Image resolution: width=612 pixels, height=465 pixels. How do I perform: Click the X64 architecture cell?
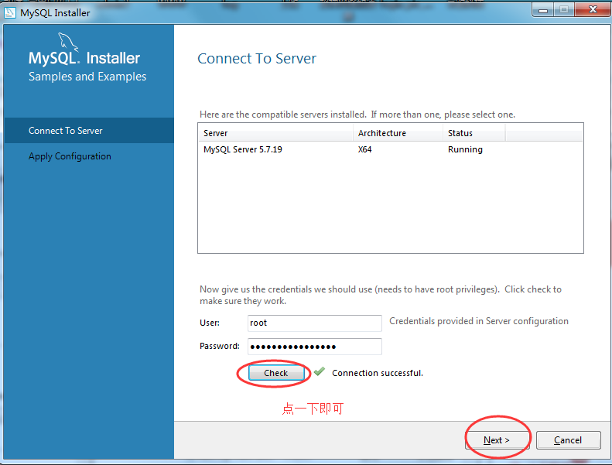tap(365, 149)
